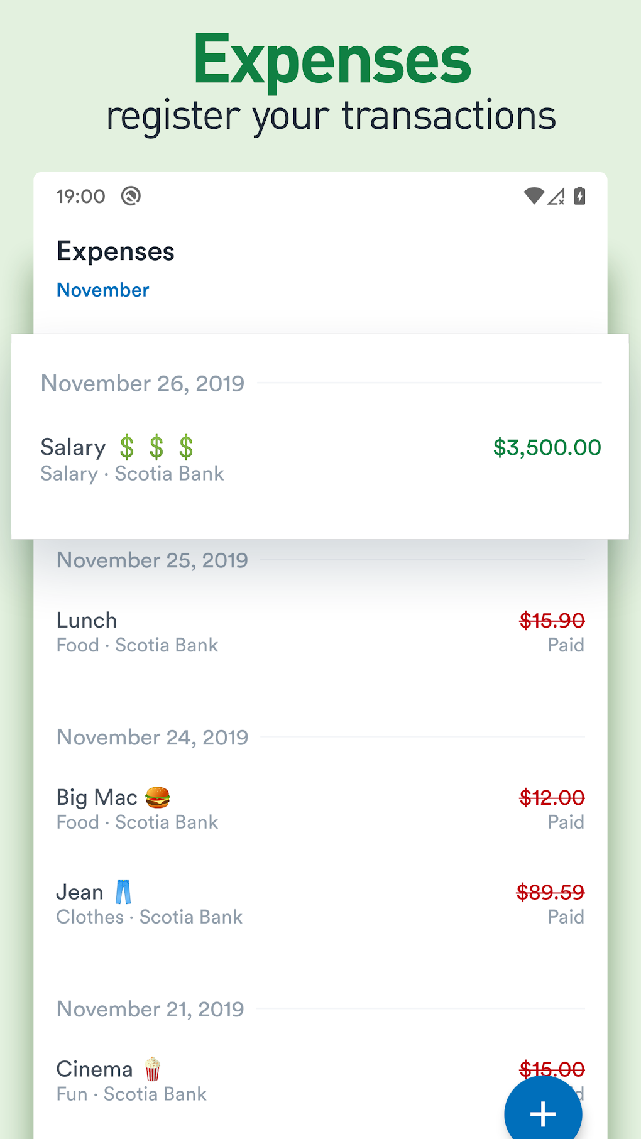Open the Salary transaction entry
641x1139 pixels.
[73, 447]
